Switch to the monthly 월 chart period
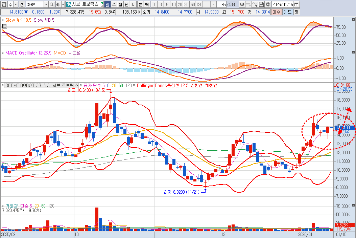 pos(120,4)
